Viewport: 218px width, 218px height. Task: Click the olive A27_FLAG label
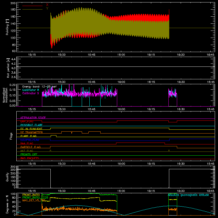coord(27,151)
